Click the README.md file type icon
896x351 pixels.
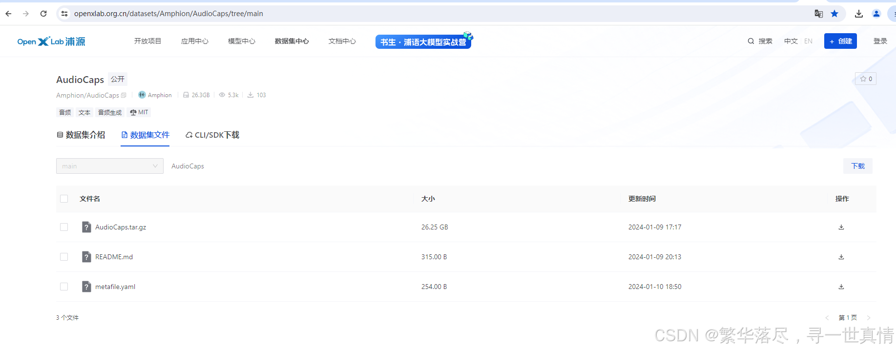point(86,257)
